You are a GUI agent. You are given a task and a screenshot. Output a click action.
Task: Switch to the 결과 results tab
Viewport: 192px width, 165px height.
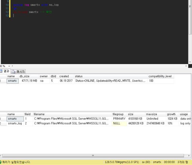(5, 71)
